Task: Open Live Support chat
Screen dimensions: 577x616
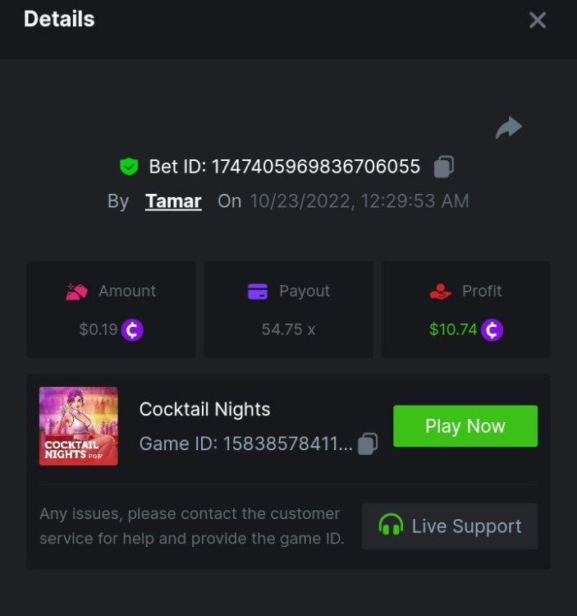Action: tap(450, 526)
